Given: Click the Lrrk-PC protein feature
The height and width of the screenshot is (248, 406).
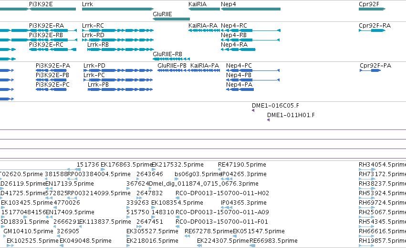Looking at the screenshot, I should (118, 80).
